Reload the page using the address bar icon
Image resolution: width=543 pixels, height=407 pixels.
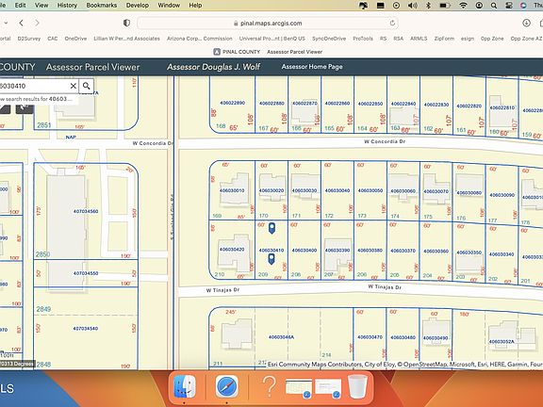coord(392,24)
